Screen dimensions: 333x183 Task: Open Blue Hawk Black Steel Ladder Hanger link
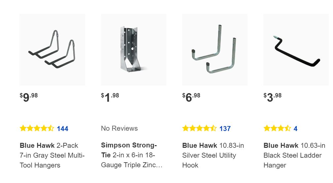pyautogui.click(x=294, y=155)
